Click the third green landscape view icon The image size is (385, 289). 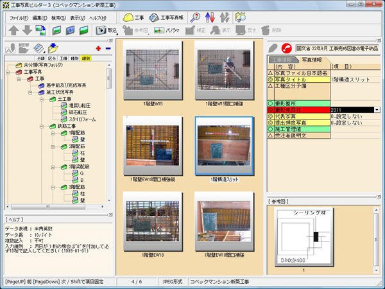click(83, 30)
